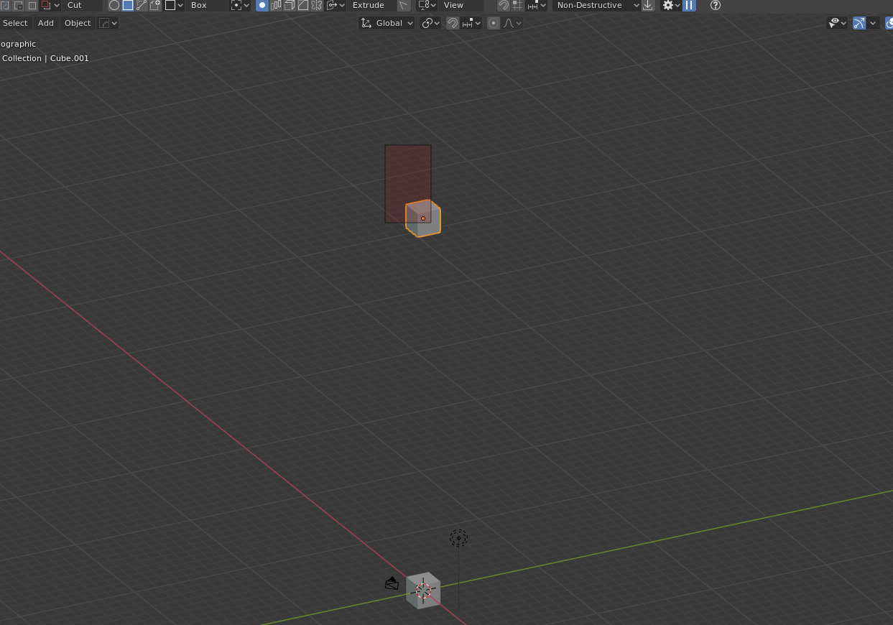Viewport: 893px width, 625px height.
Task: Click the white shape color swatch
Action: [170, 5]
